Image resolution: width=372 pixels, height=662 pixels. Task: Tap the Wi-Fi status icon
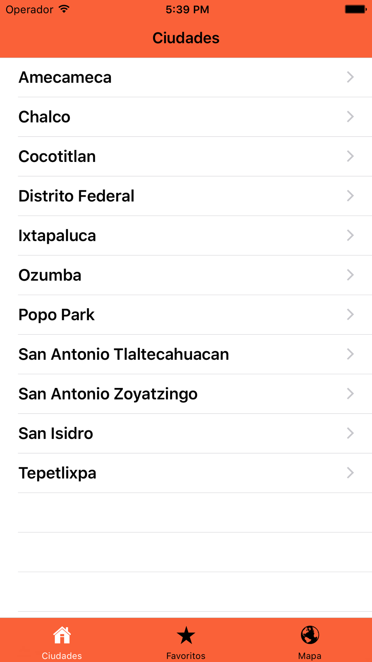tap(64, 9)
